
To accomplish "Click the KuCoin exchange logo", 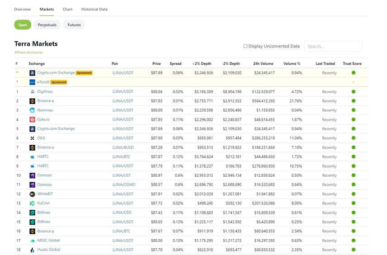I will tap(32, 203).
